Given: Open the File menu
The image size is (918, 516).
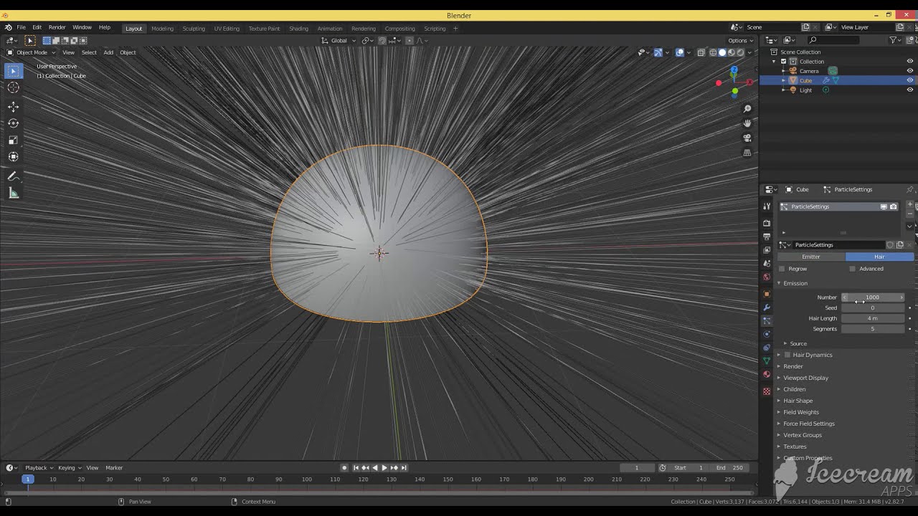Looking at the screenshot, I should [x=21, y=27].
